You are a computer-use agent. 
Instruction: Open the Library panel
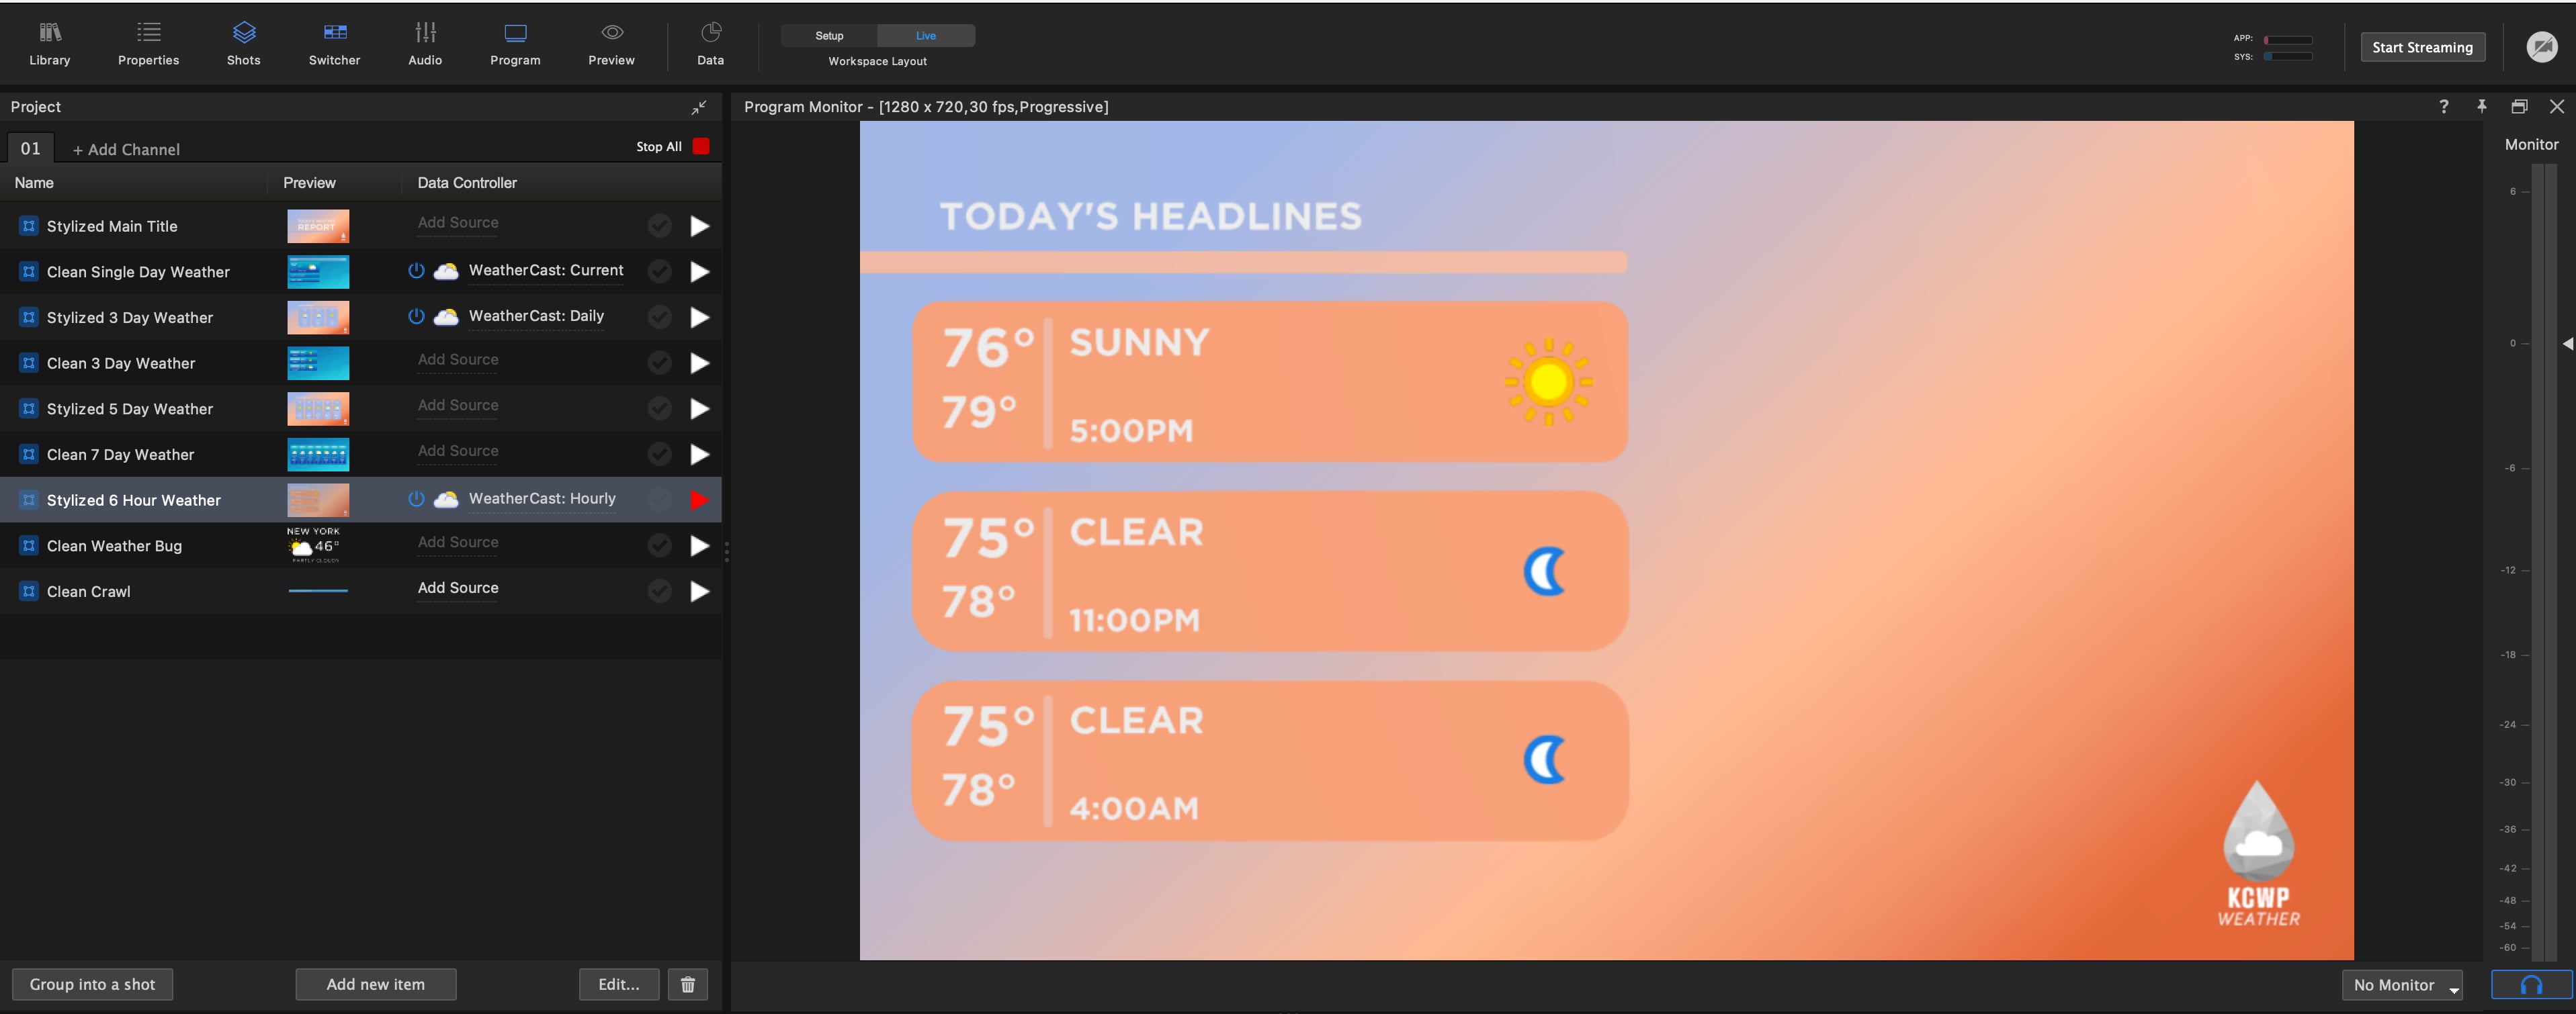(x=49, y=45)
